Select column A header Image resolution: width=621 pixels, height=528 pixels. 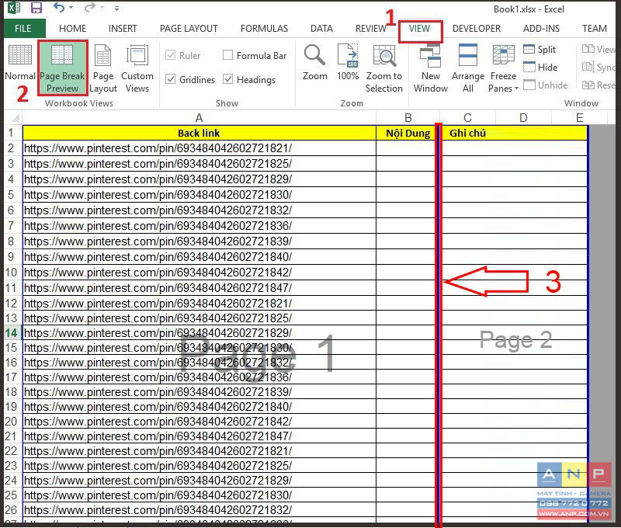pos(199,118)
